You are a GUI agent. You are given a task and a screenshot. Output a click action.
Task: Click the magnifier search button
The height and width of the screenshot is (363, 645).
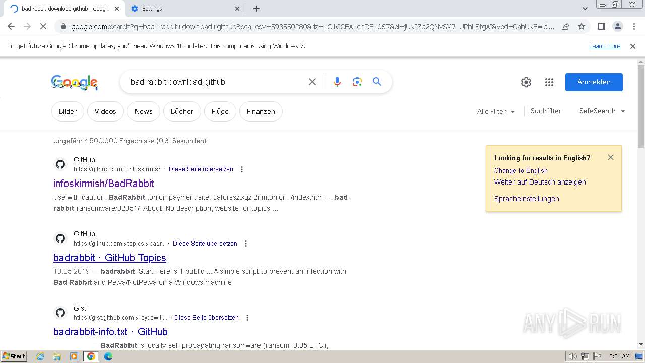point(377,82)
